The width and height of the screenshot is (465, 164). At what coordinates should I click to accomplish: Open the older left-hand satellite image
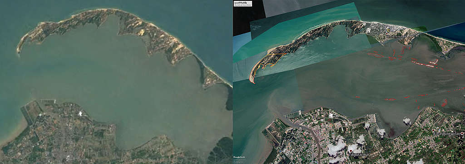point(116,82)
